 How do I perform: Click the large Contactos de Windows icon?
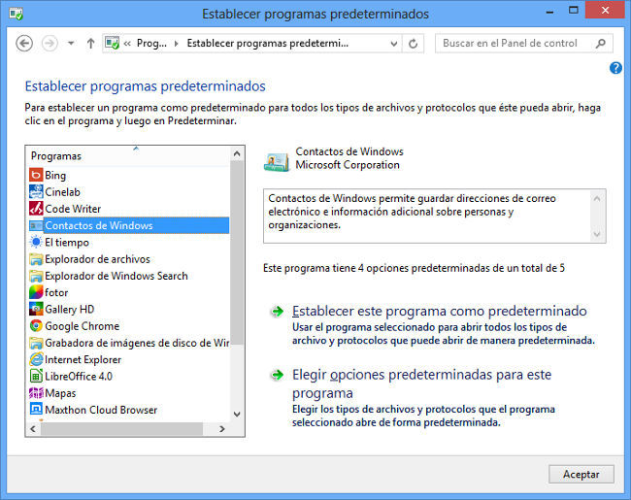coord(277,161)
